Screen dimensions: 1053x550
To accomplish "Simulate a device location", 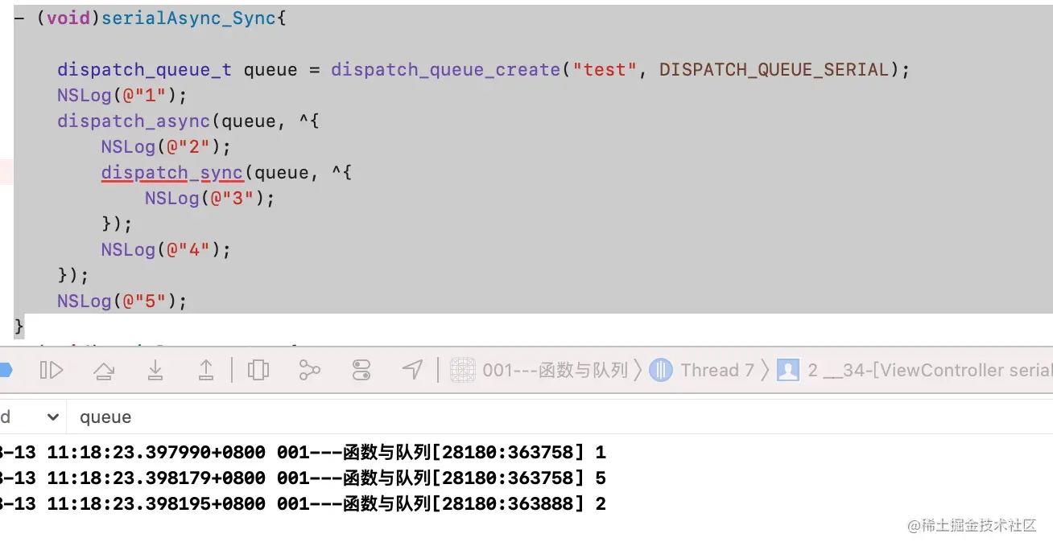I will coord(413,369).
